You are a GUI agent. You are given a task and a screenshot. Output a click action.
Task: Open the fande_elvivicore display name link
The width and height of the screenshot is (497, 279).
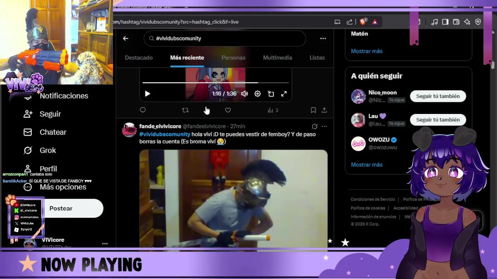[x=160, y=126]
